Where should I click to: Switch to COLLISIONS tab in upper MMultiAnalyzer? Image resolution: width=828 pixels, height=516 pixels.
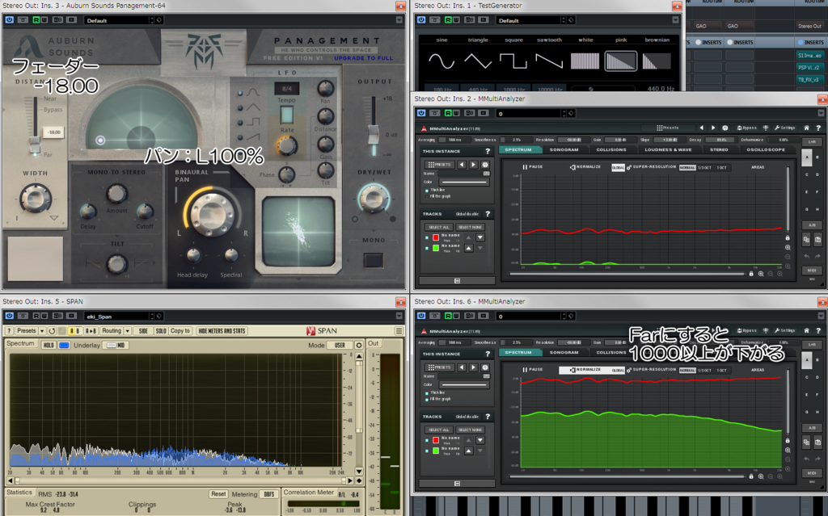(611, 150)
